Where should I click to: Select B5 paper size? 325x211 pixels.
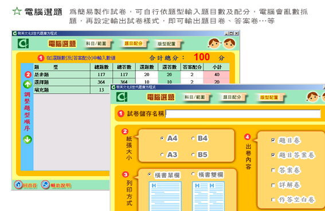[x=193, y=154]
